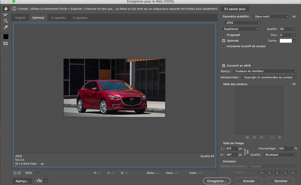Viewport: 301px width, 185px height.
Task: Click Annuler button
Action: pos(249,181)
